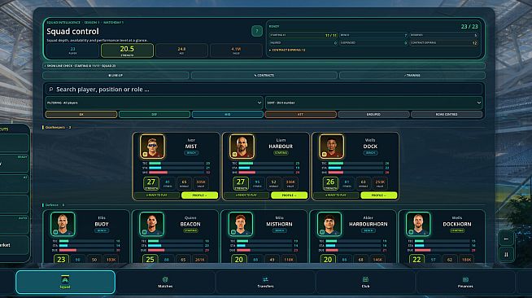
Task: Click the Matches icon in bottom navigation
Action: pyautogui.click(x=165, y=279)
